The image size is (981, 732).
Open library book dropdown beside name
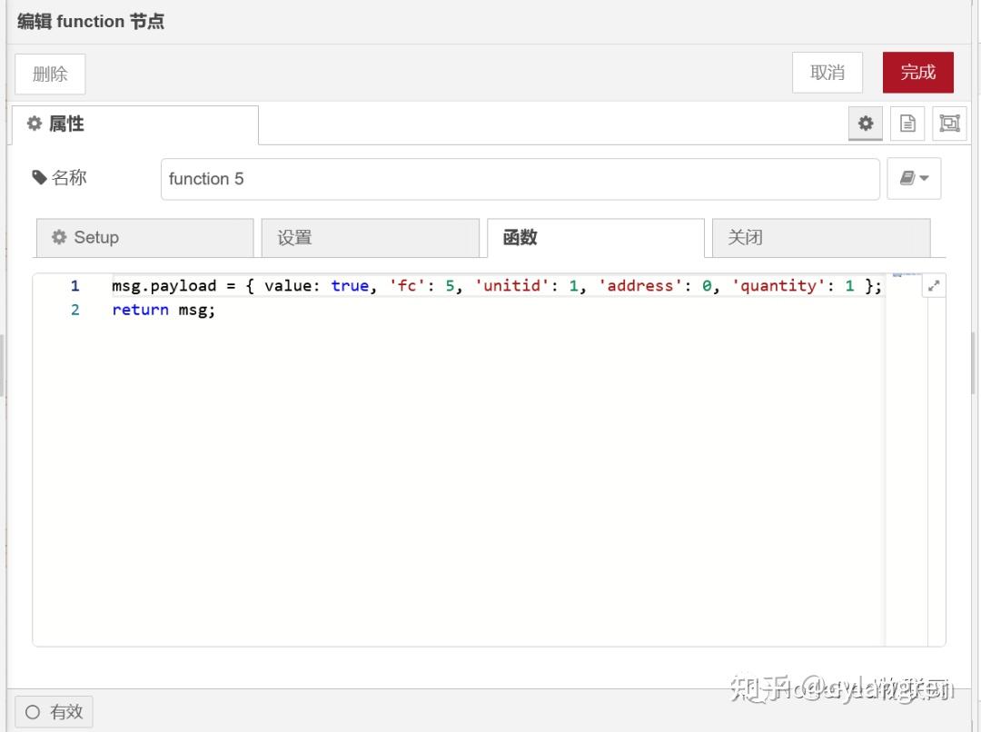914,178
